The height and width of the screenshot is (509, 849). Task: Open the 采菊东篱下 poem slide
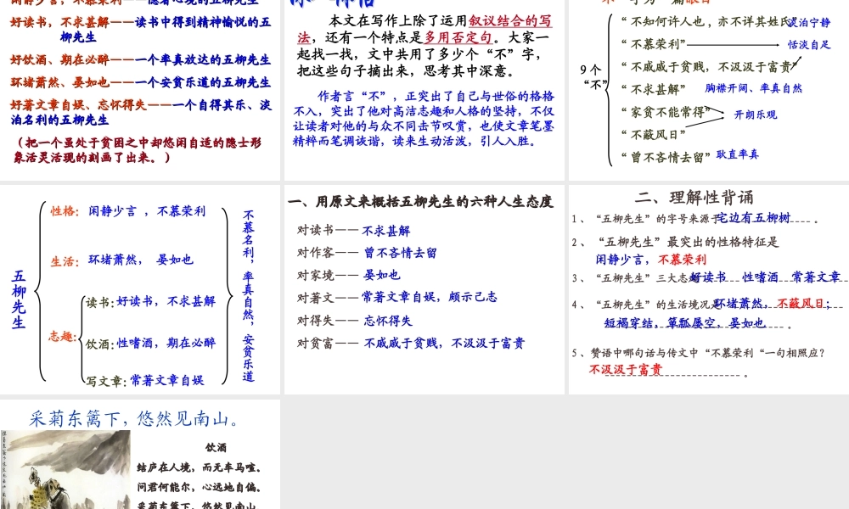pos(140,455)
